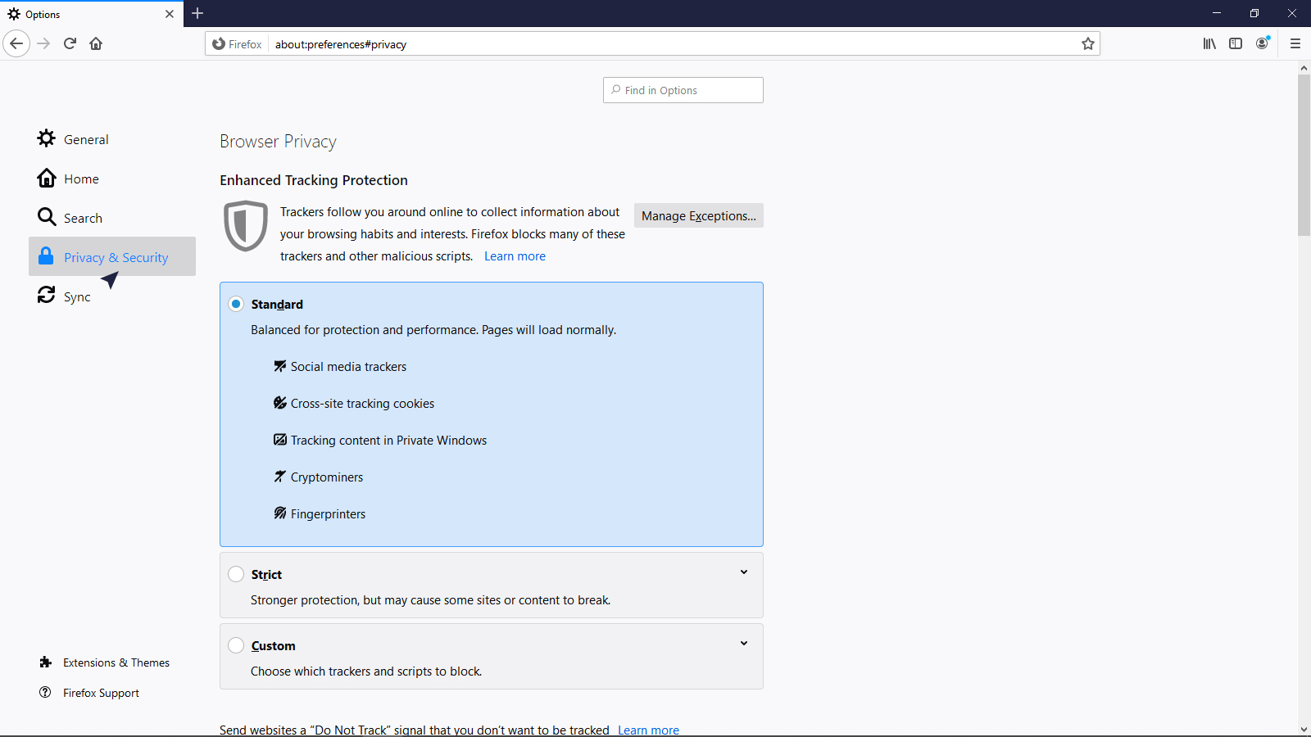Expand the Strict section chevron
The image size is (1311, 737).
coord(744,572)
